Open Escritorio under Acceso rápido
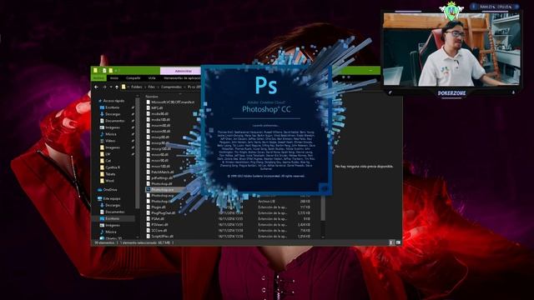This screenshot has width=534, height=300. 113,107
